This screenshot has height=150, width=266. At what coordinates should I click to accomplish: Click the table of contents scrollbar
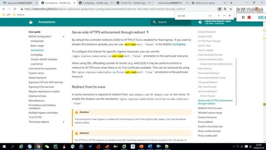point(236,82)
